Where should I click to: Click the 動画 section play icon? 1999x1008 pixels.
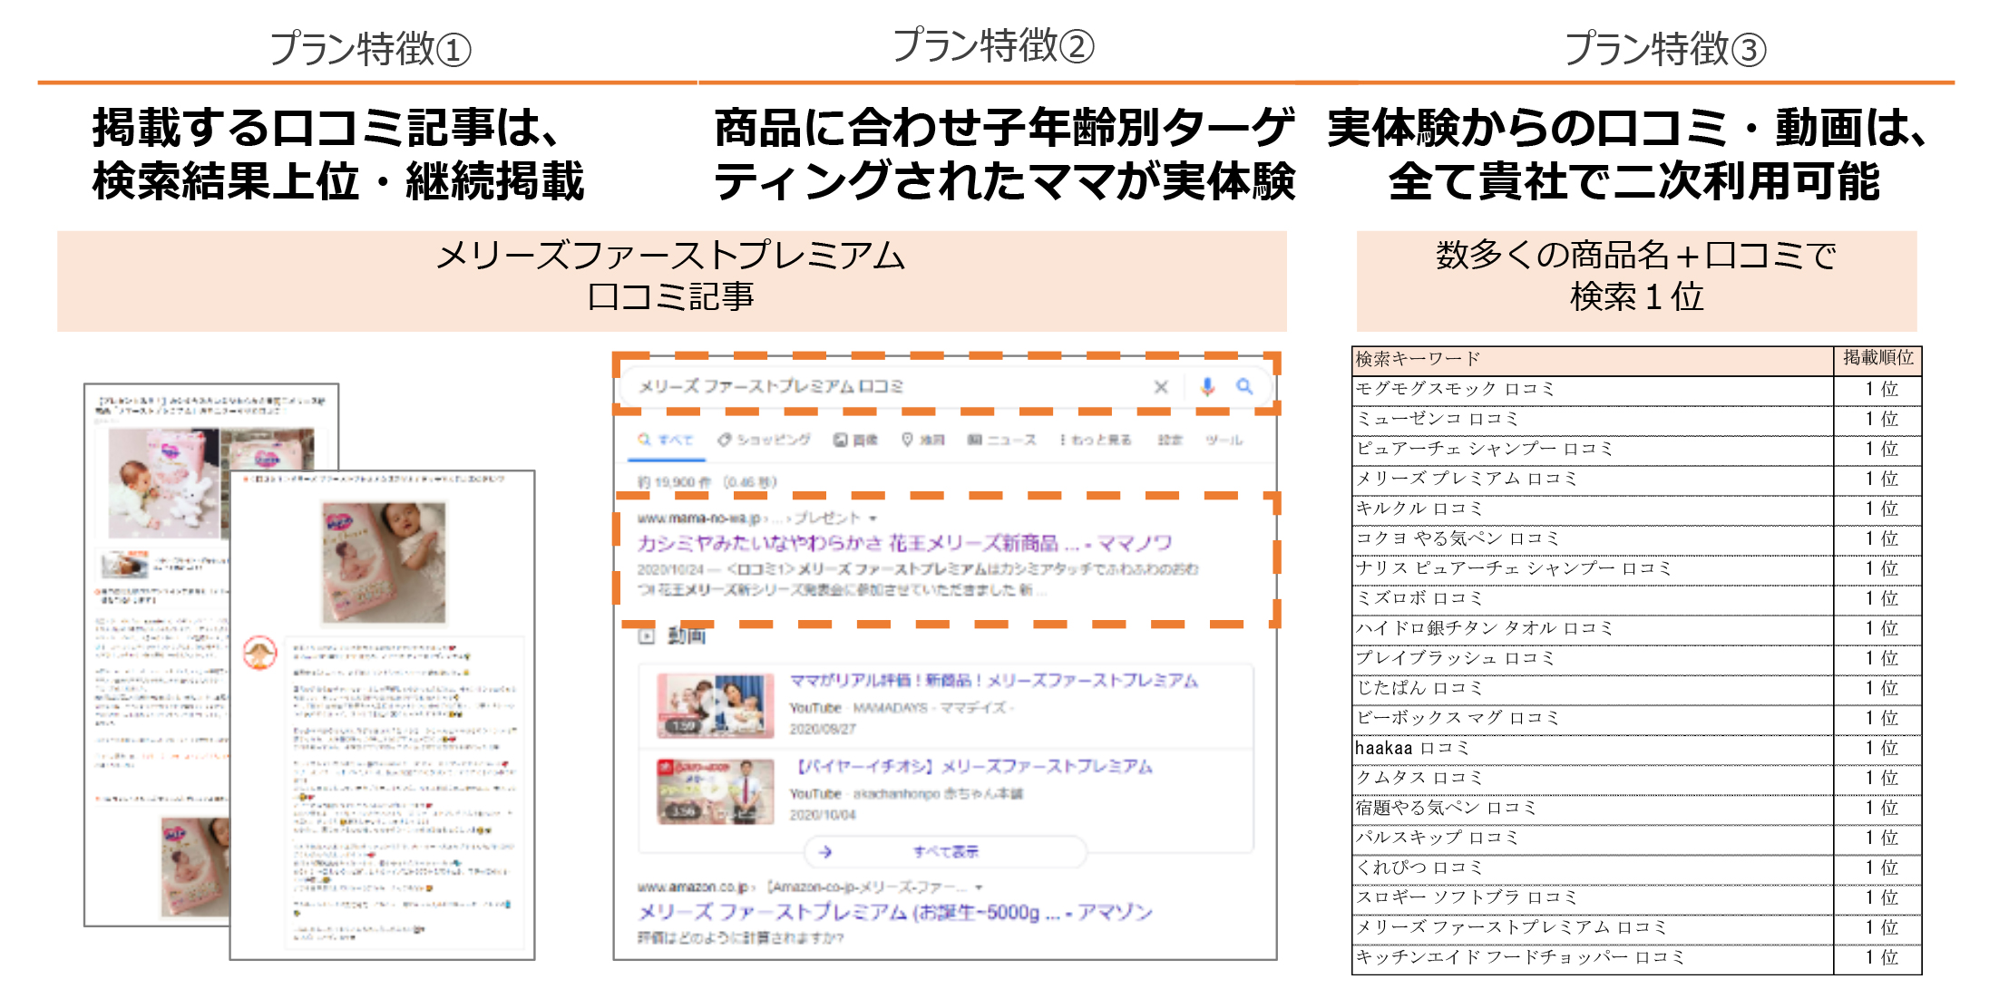pos(646,636)
